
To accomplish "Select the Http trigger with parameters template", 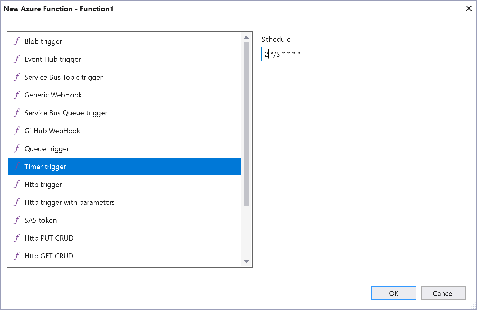I will click(x=69, y=202).
